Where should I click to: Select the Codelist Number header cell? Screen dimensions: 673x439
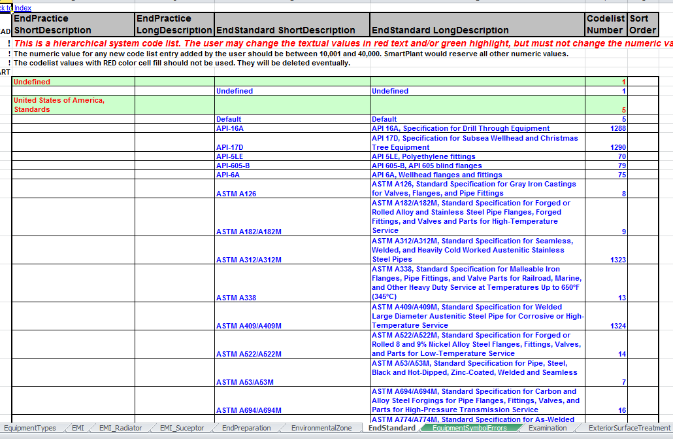click(606, 24)
